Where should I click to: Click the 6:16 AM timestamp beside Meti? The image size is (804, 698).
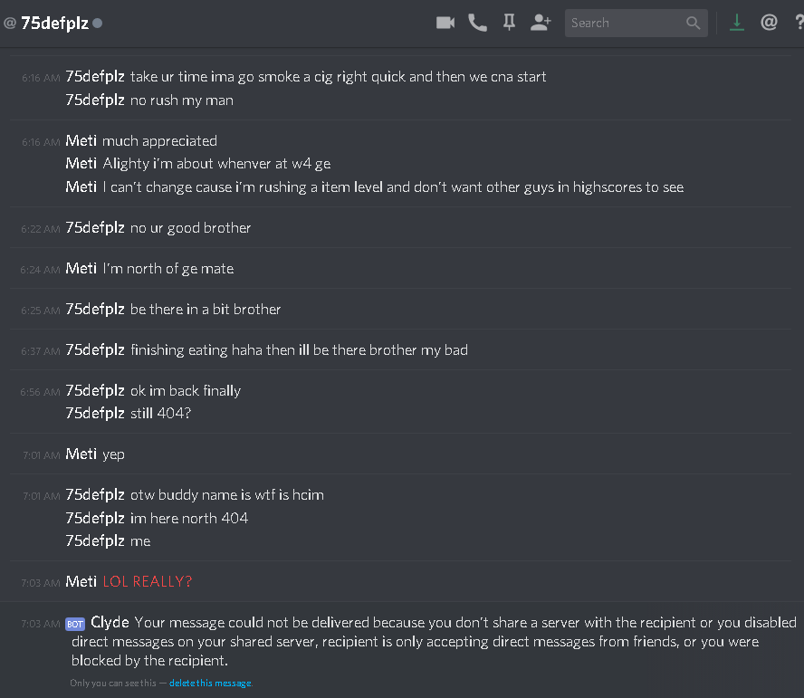(41, 142)
